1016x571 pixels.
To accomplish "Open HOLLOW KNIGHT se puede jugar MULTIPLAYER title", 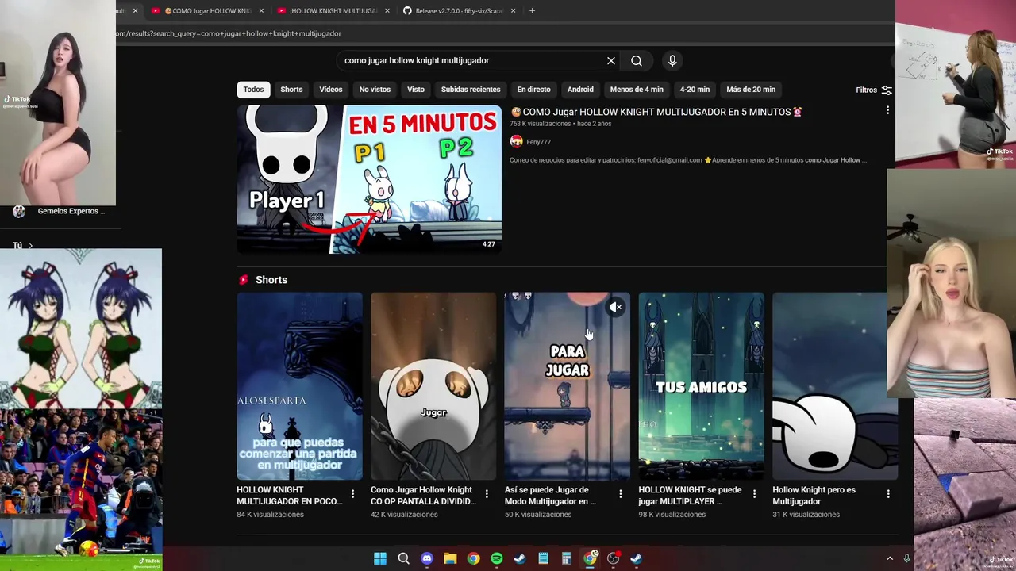I will point(691,496).
